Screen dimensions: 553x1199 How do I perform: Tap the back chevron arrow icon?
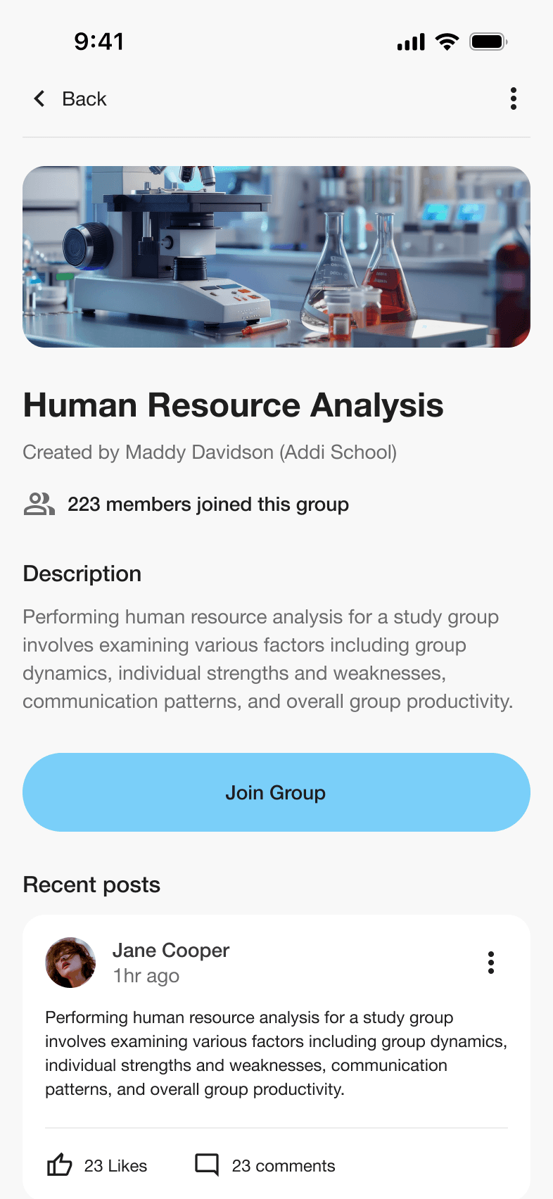pos(39,99)
